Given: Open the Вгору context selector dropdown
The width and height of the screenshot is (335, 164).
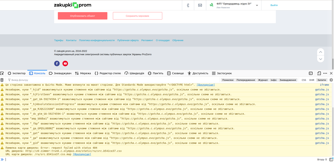Looking at the screenshot, I should point(322,160).
